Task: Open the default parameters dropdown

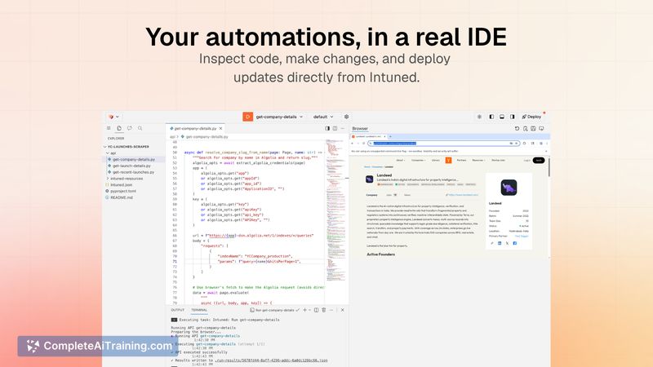Action: 323,117
